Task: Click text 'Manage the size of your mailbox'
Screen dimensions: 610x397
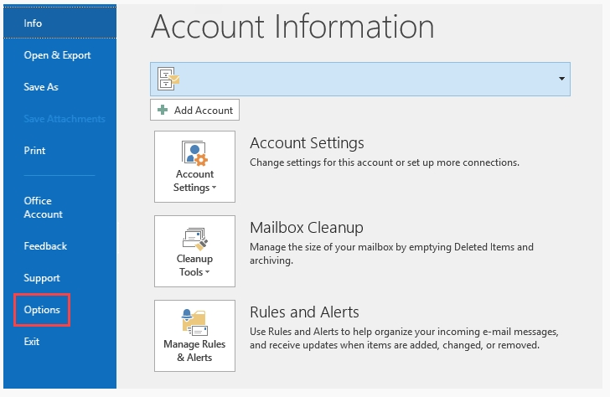Action: point(322,247)
